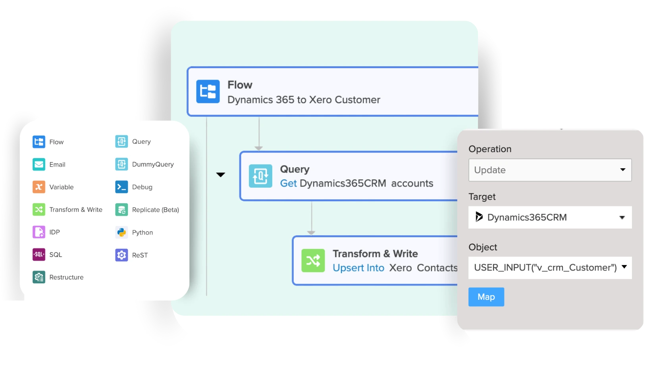Viewport: 651px width, 366px height.
Task: Select the Email component icon
Action: (x=39, y=164)
